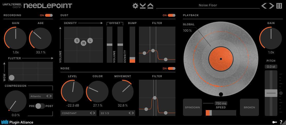Click the PITCH fader handle
Image resolution: width=286 pixels, height=125 pixels.
(x=271, y=93)
